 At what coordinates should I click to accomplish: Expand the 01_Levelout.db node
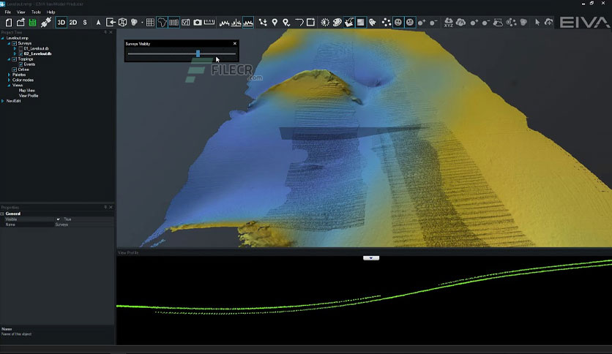tap(15, 49)
